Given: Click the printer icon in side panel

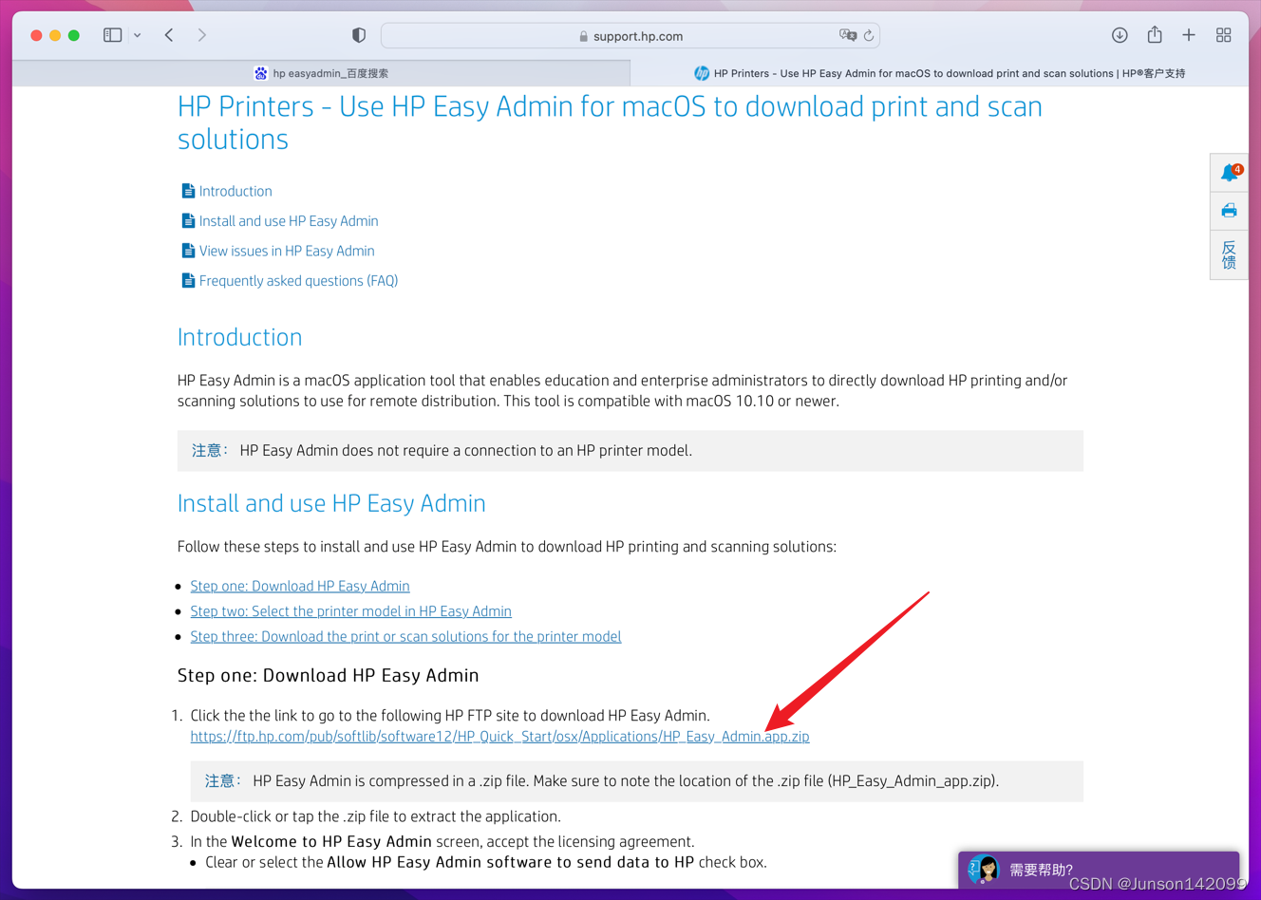Looking at the screenshot, I should (x=1230, y=211).
